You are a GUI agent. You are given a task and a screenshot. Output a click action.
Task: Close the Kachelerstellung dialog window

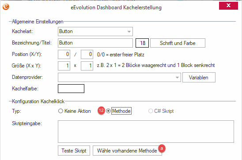(x=228, y=6)
